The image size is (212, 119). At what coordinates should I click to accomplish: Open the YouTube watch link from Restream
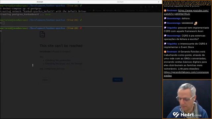coord(186,12)
